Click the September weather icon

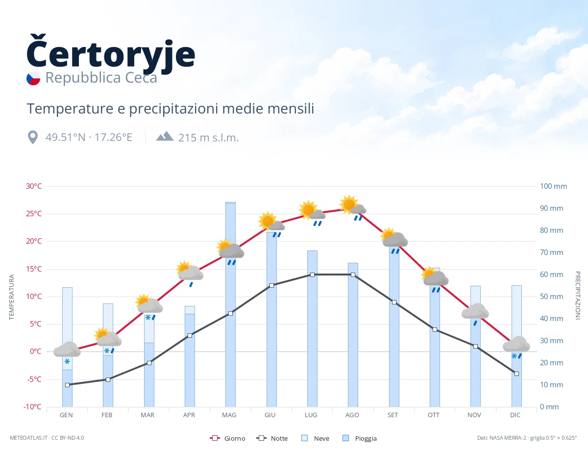394,241
